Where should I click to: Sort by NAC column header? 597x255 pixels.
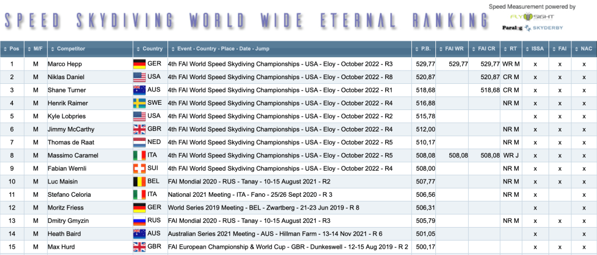pyautogui.click(x=584, y=49)
